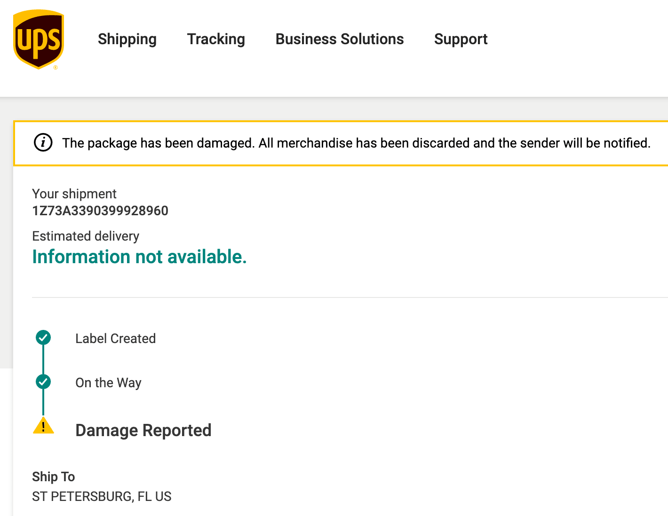Click the On the Way checkmark icon
668x516 pixels.
pos(43,382)
